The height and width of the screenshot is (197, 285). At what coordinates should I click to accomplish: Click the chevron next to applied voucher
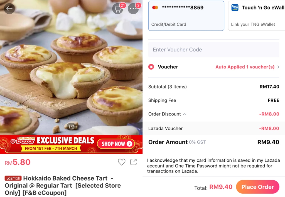coord(278,67)
